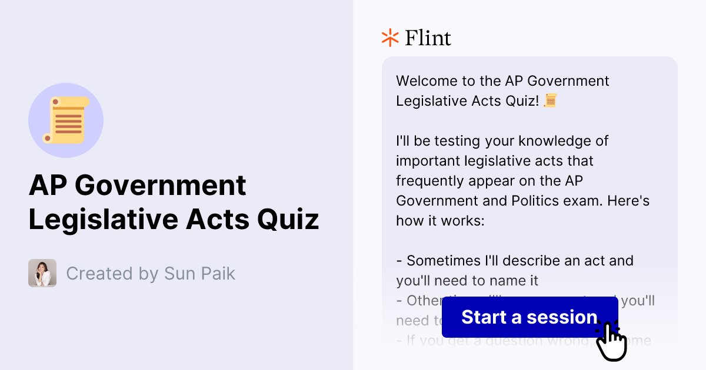Click the scroll emoji in welcome text
Viewport: 706px width, 370px height.
[550, 101]
